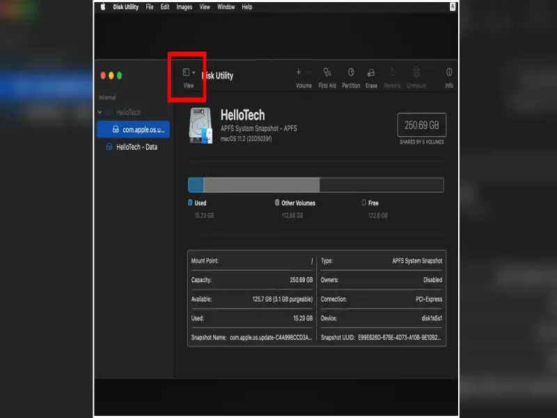The height and width of the screenshot is (418, 557).
Task: Click the gray Other Volumes bar segment
Action: [x=262, y=185]
